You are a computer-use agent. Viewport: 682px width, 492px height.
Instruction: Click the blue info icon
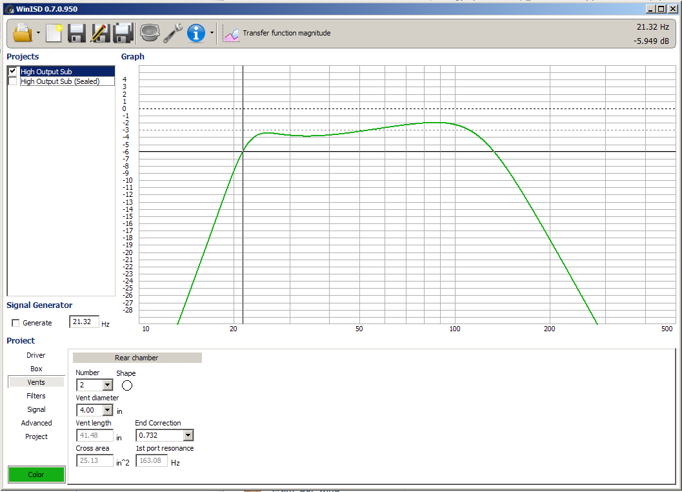tap(196, 33)
